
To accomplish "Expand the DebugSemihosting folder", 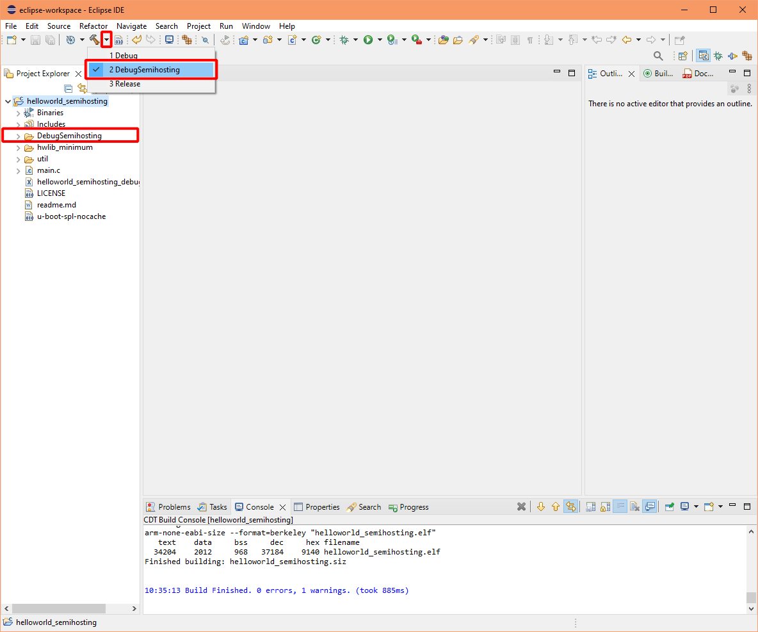I will coord(18,135).
